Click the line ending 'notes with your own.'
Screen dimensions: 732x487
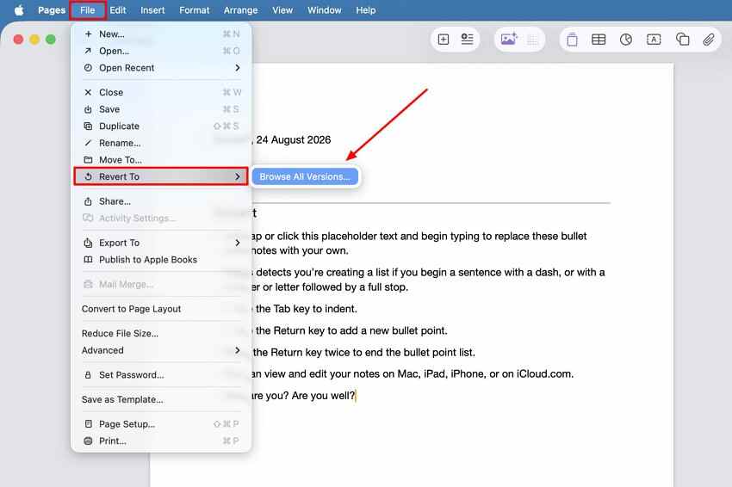click(x=301, y=250)
